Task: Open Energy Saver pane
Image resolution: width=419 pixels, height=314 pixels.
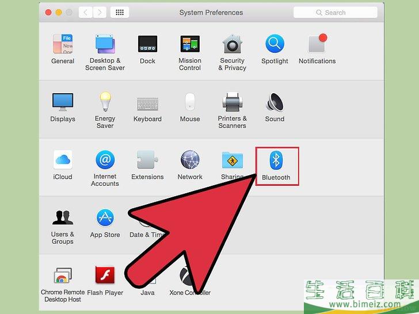Action: pos(105,110)
